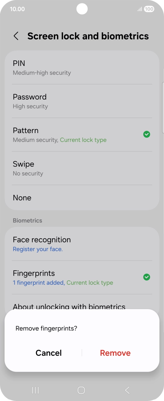
Task: Choose None as lock type
Action: tap(82, 198)
